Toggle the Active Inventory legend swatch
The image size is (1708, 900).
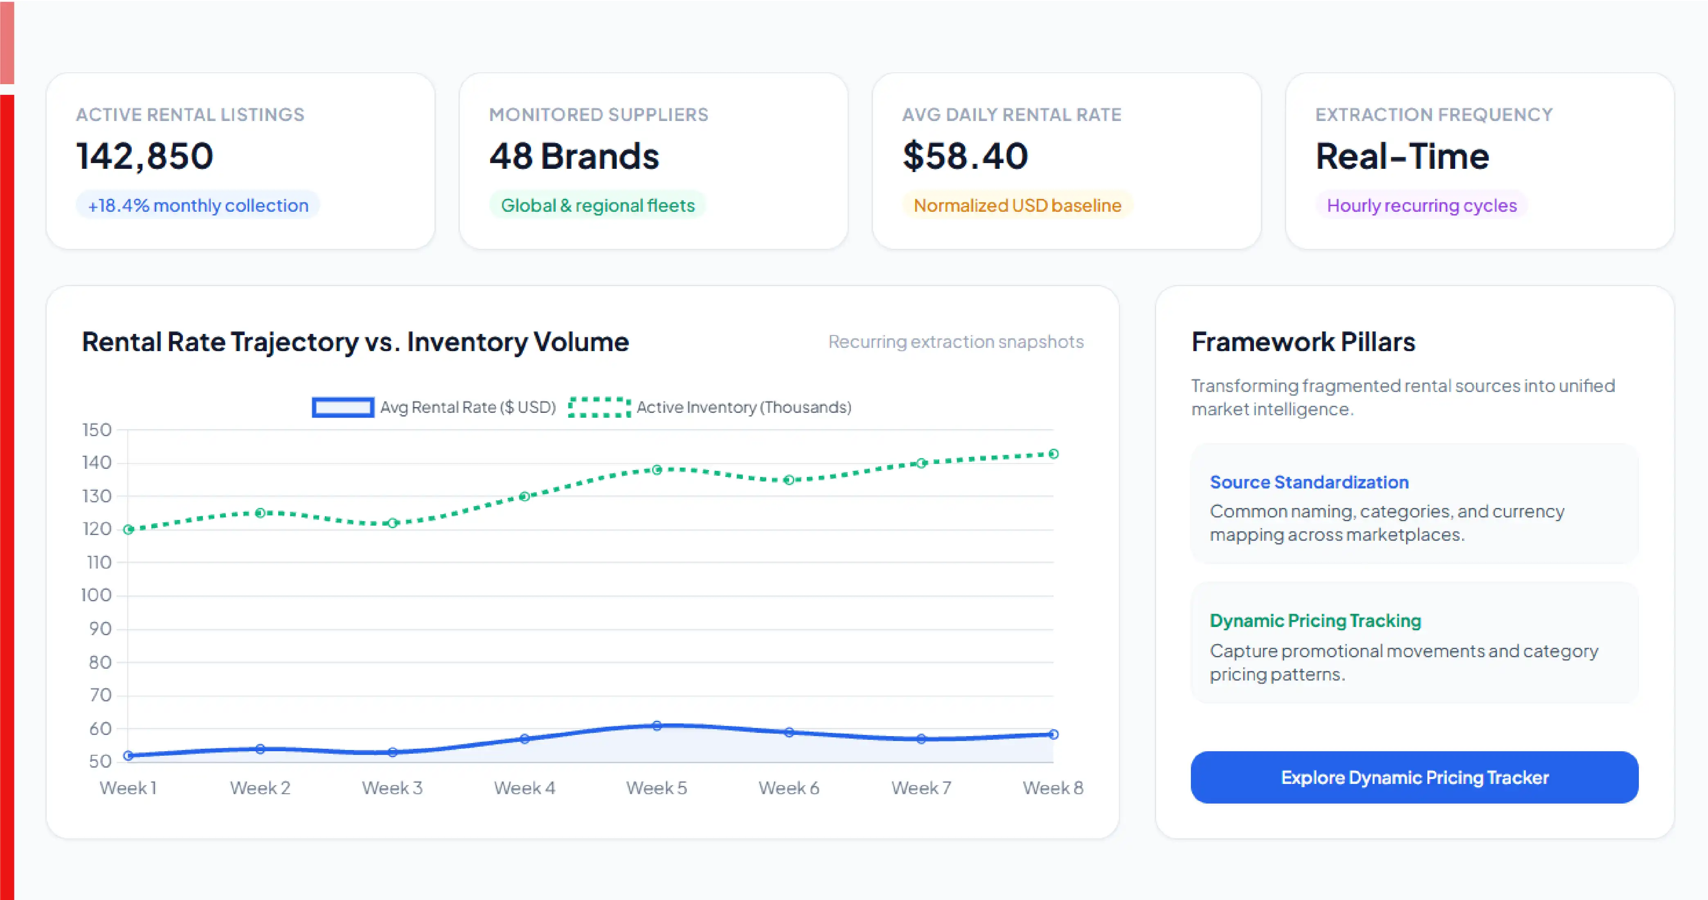pyautogui.click(x=599, y=407)
